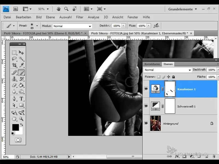Select the Magic Wand tool
The width and height of the screenshot is (219, 164).
(x=21, y=59)
